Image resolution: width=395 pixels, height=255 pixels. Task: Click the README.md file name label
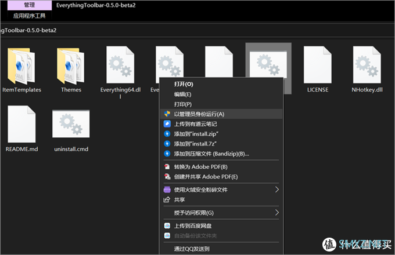pos(21,149)
